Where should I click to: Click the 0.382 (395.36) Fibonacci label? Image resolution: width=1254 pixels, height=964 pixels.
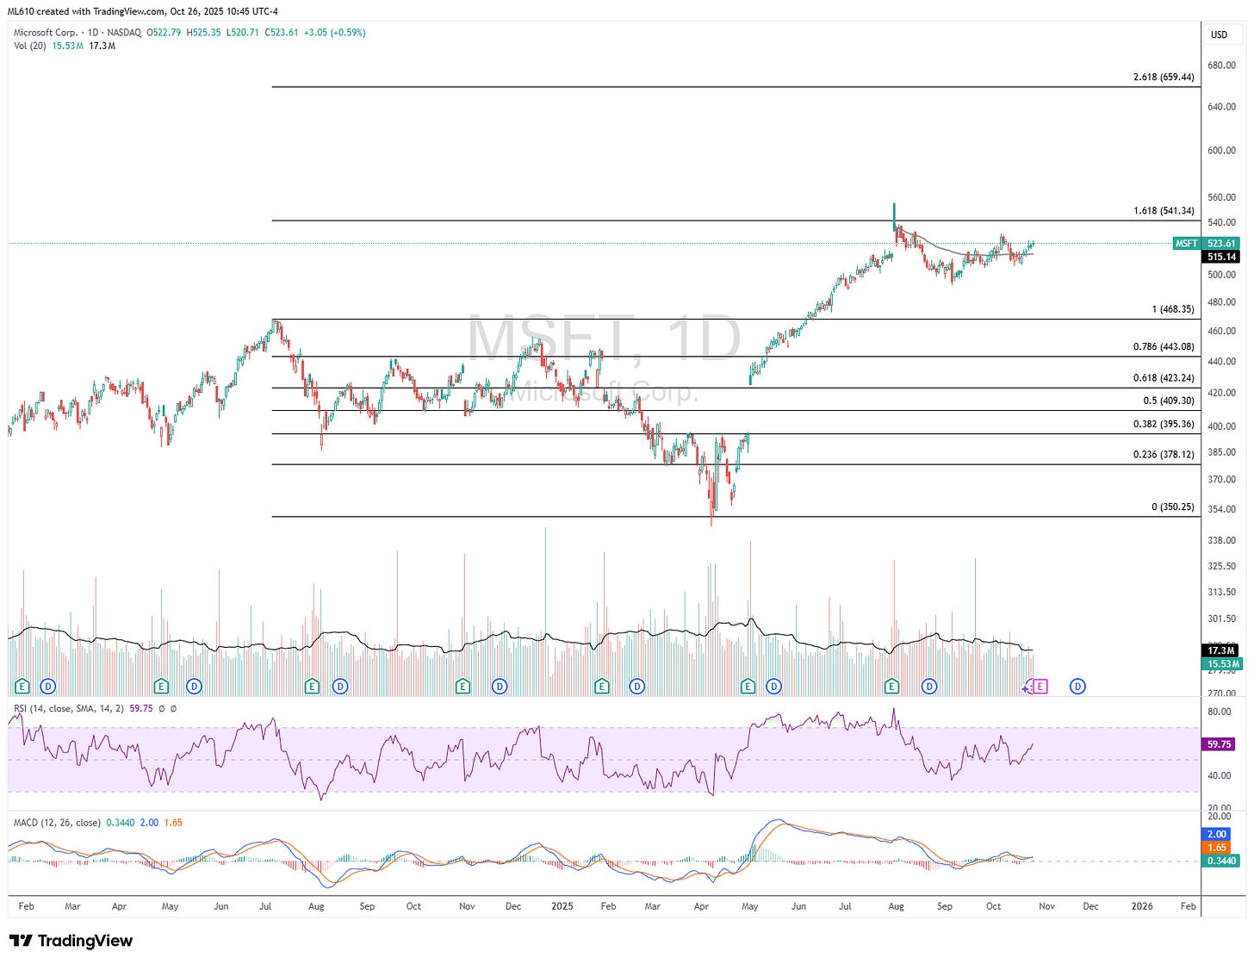1164,424
